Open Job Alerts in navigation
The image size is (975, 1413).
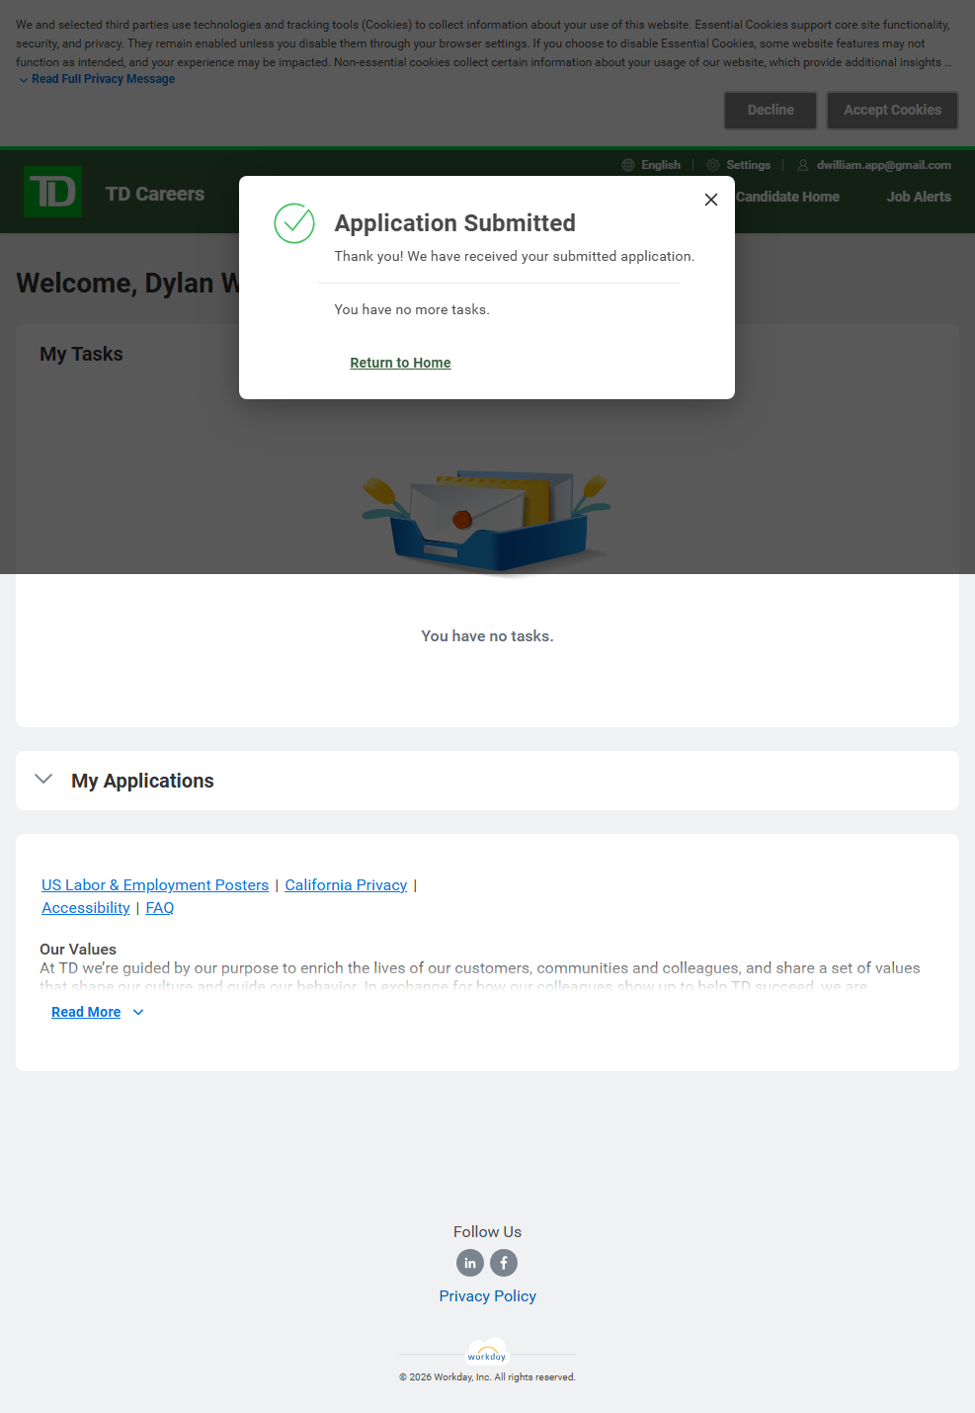point(918,197)
